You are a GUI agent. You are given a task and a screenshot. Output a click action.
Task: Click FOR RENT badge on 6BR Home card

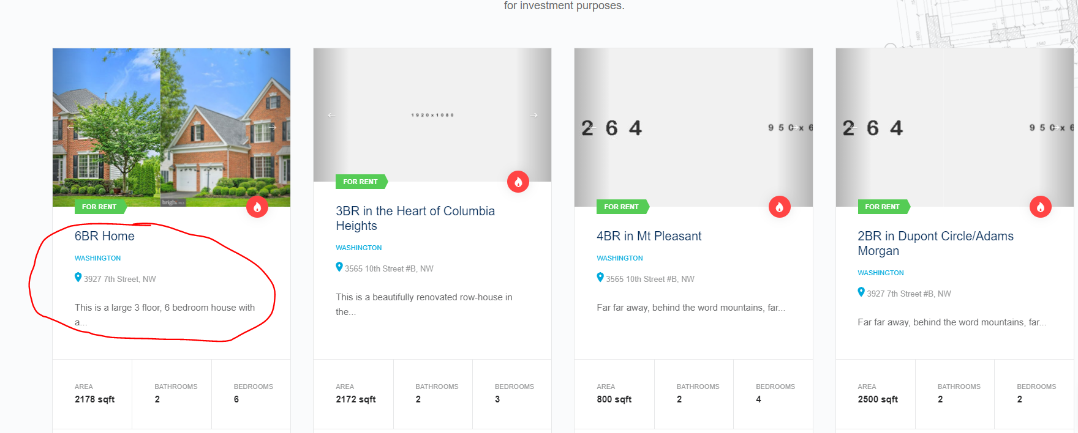[x=99, y=207]
